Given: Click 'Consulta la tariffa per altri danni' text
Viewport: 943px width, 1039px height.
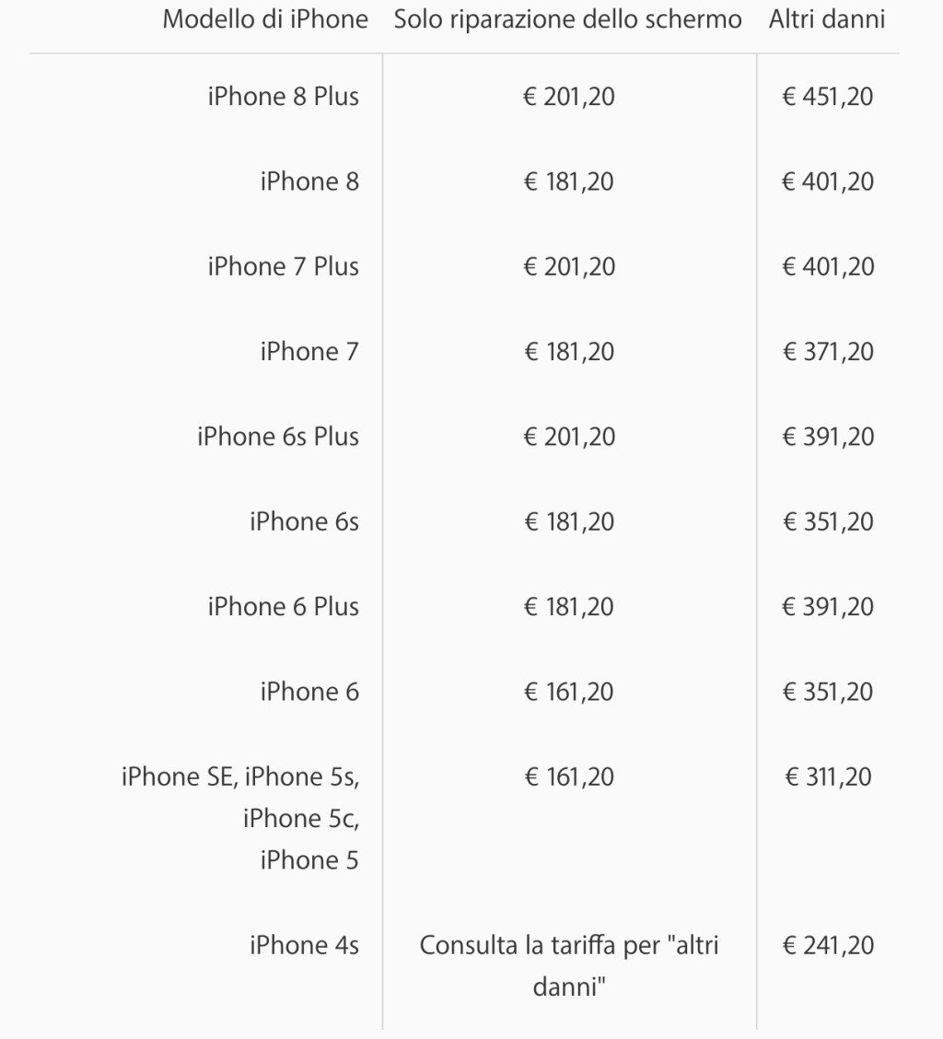Looking at the screenshot, I should [569, 966].
